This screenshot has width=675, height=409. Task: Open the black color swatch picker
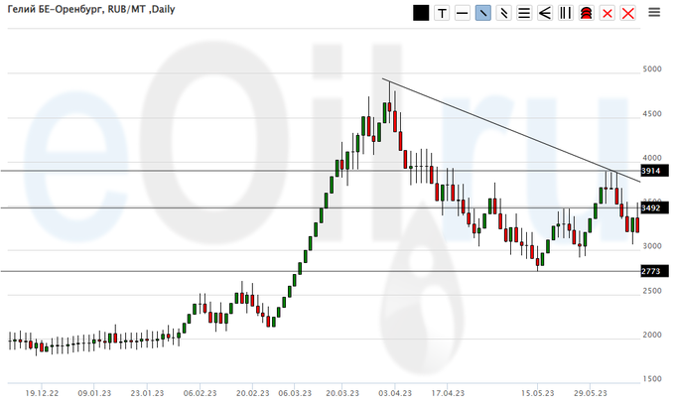[421, 13]
